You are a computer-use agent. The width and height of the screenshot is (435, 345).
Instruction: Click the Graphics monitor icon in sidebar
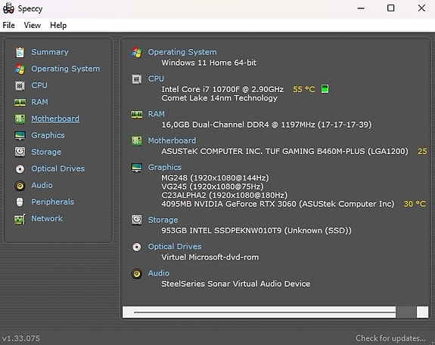pos(20,136)
